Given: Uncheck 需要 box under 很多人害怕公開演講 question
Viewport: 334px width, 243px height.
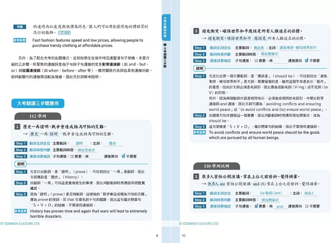Looking at the screenshot, I should point(256,206).
